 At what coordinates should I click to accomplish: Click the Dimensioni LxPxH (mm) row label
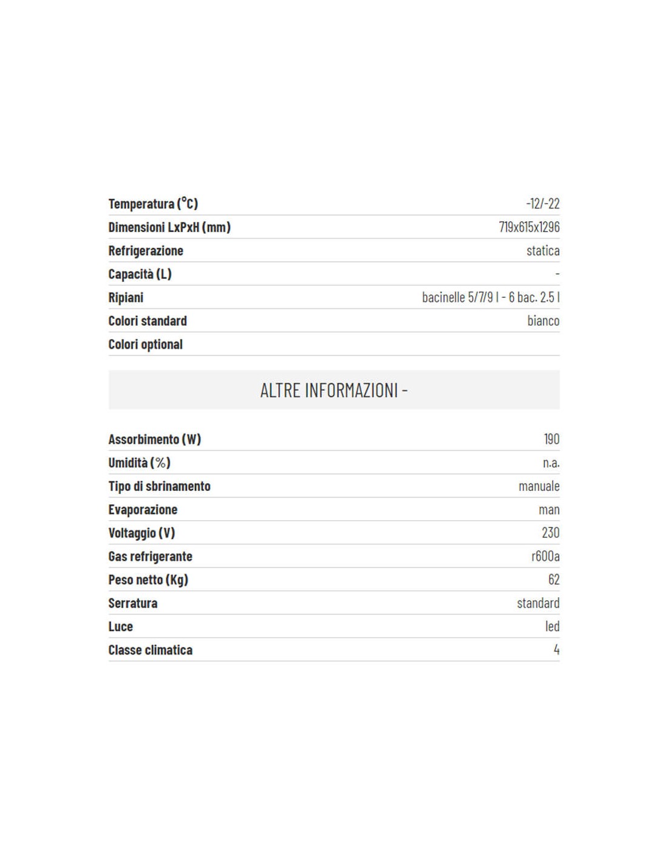169,227
